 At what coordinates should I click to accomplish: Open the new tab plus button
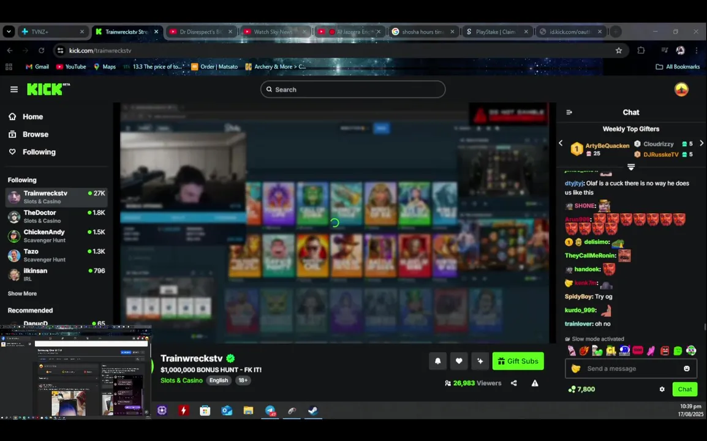coord(616,32)
